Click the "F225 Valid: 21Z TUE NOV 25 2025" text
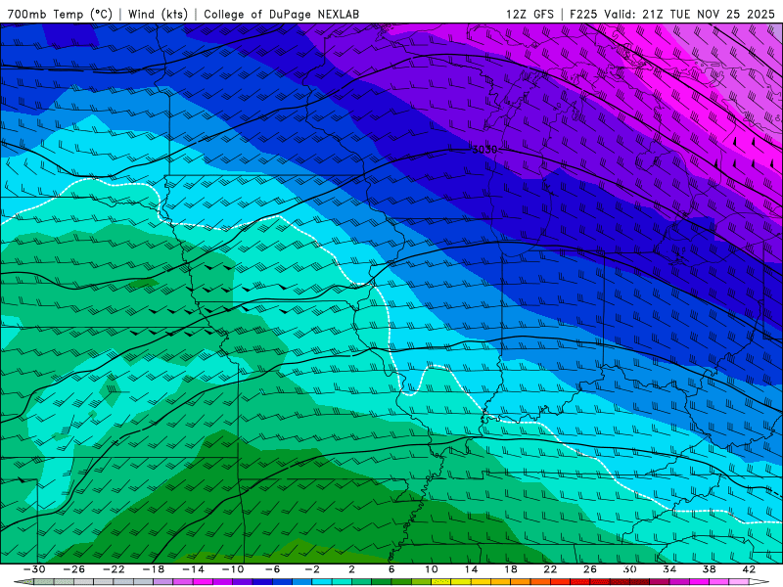Image resolution: width=783 pixels, height=587 pixels. tap(672, 14)
